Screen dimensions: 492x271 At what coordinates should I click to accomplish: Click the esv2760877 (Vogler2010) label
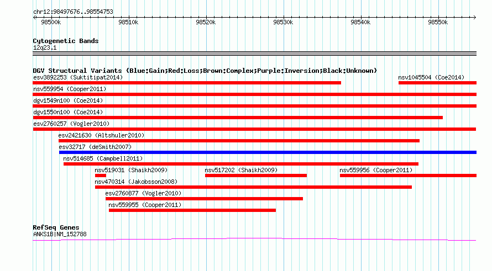click(x=143, y=193)
